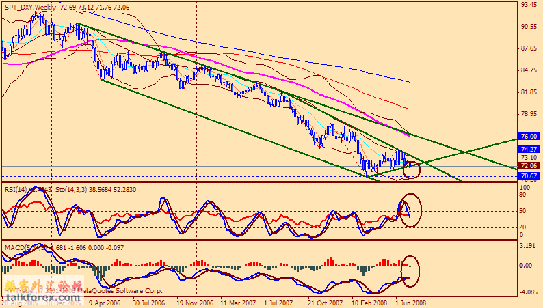
Task: Click the 10 Feb 2008 date label
Action: tap(369, 303)
